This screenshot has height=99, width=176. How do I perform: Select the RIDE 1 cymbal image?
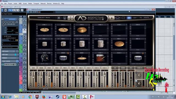pyautogui.click(x=119, y=44)
